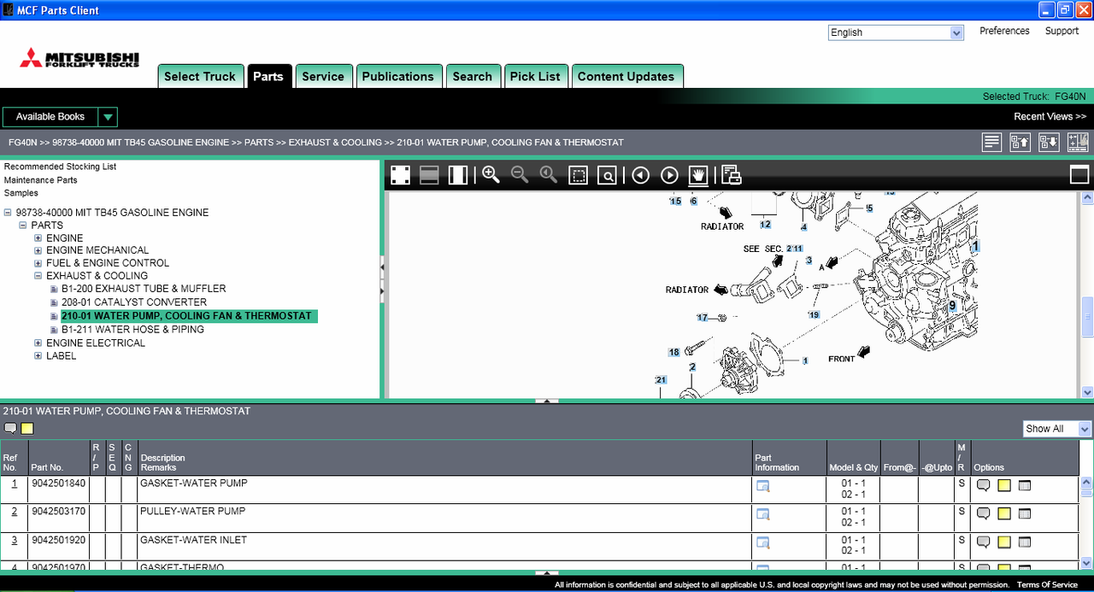This screenshot has width=1094, height=592.
Task: Click the yellow note icon above the parts table
Action: pyautogui.click(x=26, y=428)
